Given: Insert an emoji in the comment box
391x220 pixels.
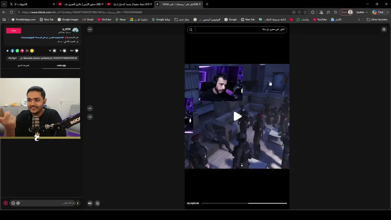Looking at the screenshot, I should (13, 203).
